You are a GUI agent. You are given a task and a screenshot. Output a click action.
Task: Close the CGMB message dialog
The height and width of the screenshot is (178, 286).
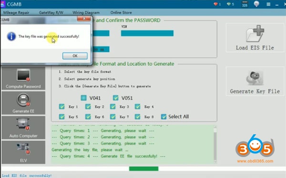point(84,19)
